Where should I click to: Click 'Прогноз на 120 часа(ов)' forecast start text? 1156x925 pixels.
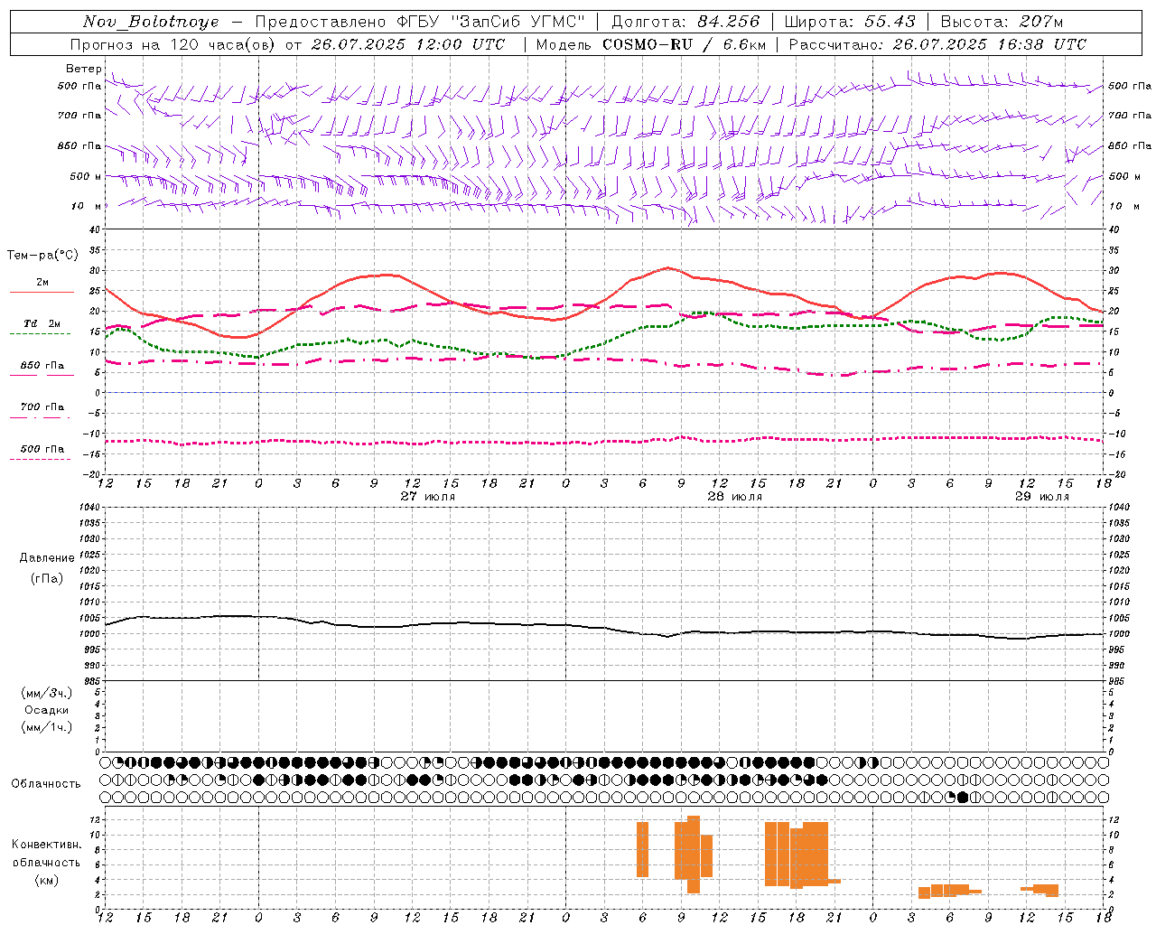coord(287,44)
